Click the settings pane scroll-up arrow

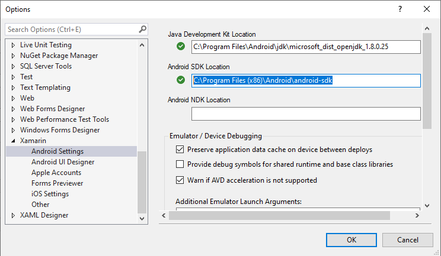coord(427,28)
